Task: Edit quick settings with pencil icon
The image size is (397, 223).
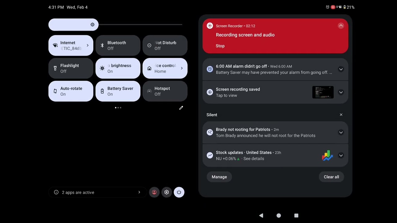Action: [181, 108]
